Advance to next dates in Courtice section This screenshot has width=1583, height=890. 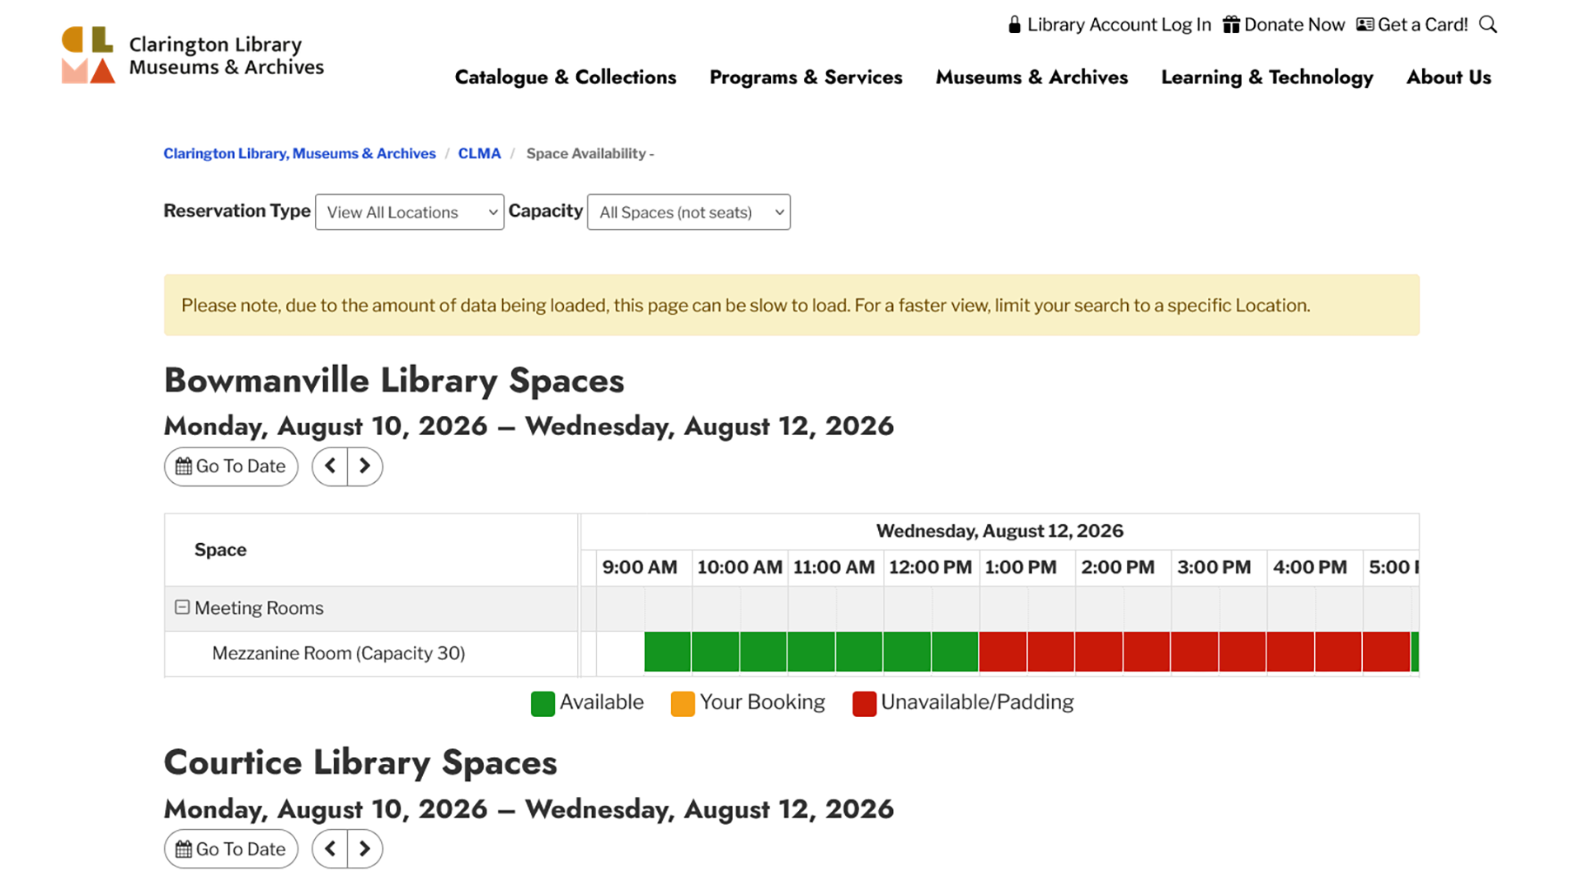click(x=365, y=849)
